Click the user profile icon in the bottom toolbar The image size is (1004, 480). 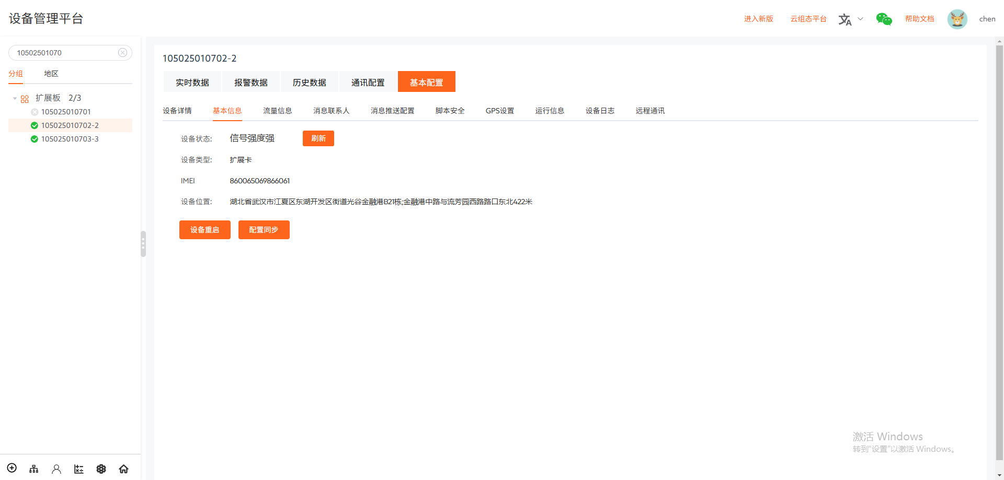pyautogui.click(x=56, y=469)
